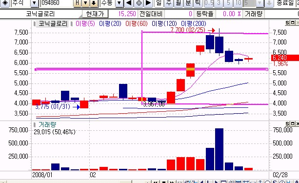Select the 월 monthly chart period
This screenshot has width=299, height=183.
pyautogui.click(x=179, y=3)
